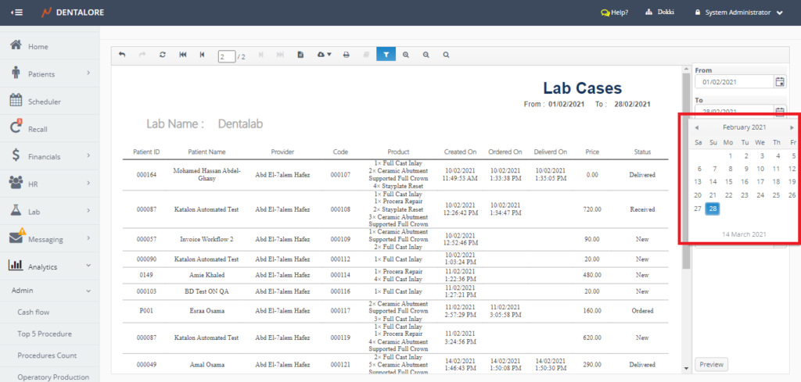Click the Preview button
The image size is (801, 382).
(x=711, y=364)
